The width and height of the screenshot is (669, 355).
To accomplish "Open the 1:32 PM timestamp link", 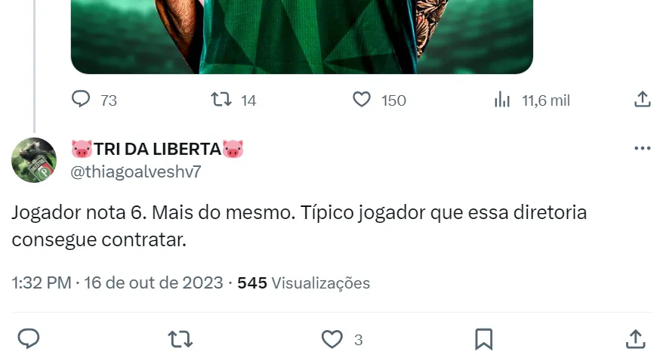I will [42, 283].
